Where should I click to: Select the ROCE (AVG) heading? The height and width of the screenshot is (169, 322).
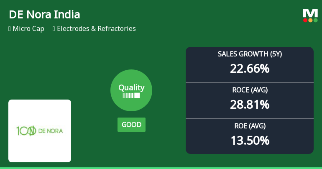(x=250, y=90)
